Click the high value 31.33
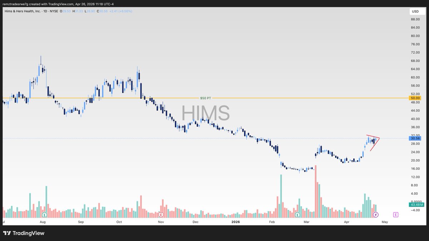 [x=78, y=11]
